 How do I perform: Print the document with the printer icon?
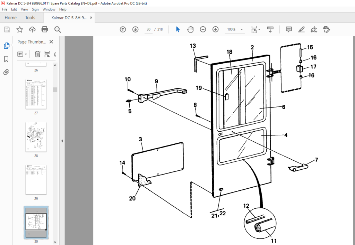[x=45, y=29]
